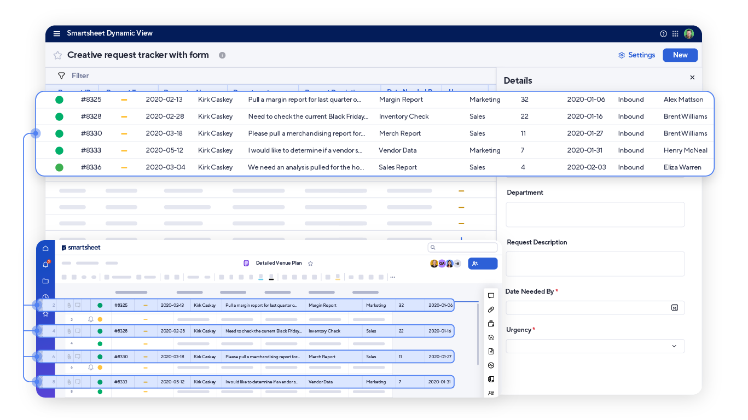Click the search field in the embedded sheet
This screenshot has height=420, width=748.
(x=462, y=247)
